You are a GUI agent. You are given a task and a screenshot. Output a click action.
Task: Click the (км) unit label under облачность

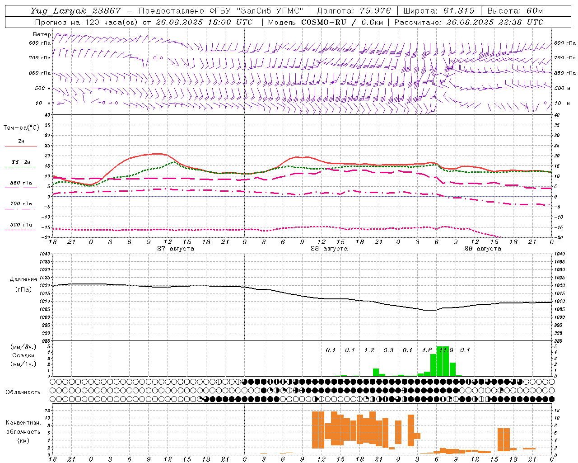(x=23, y=440)
